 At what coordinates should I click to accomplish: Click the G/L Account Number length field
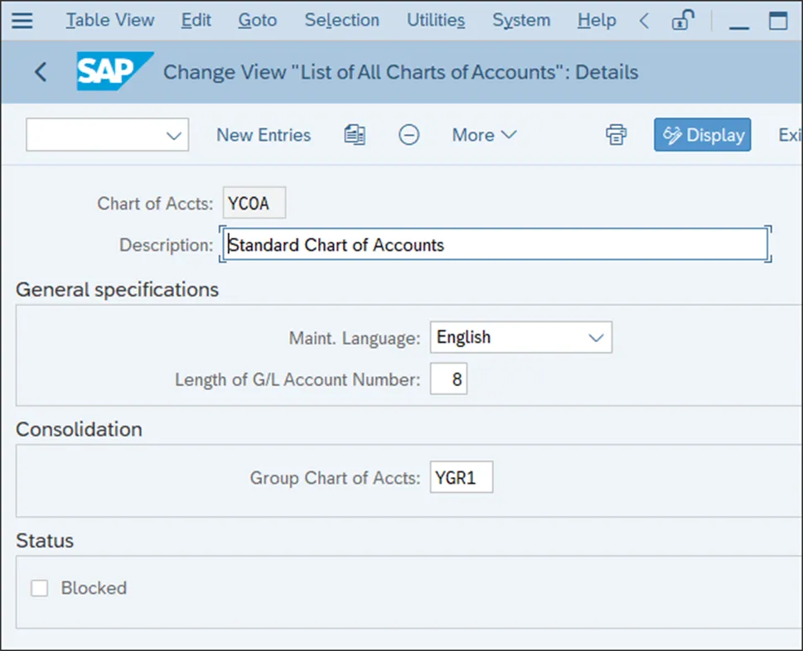[x=448, y=380]
